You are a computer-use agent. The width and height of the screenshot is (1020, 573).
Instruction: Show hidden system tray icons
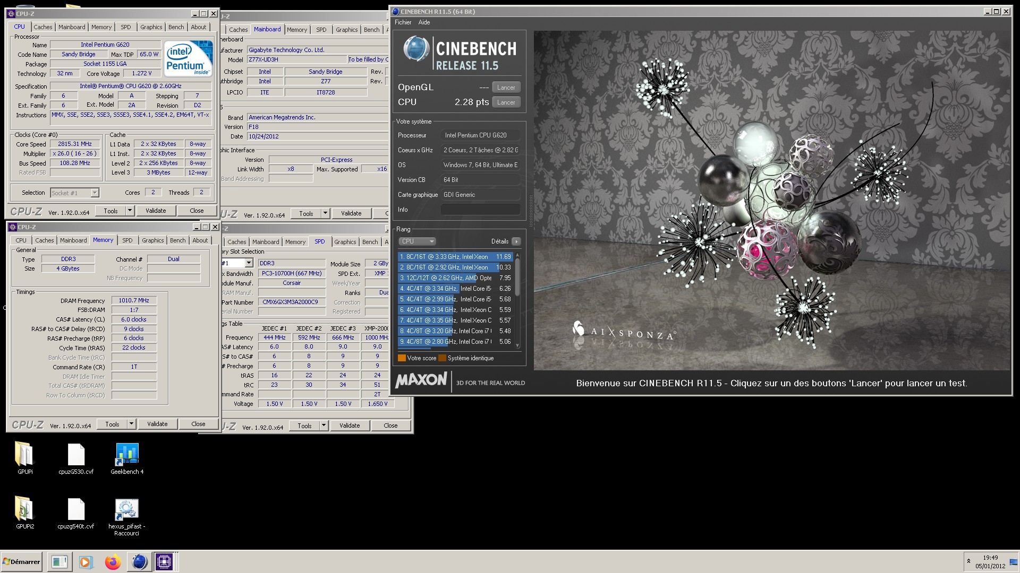click(968, 561)
